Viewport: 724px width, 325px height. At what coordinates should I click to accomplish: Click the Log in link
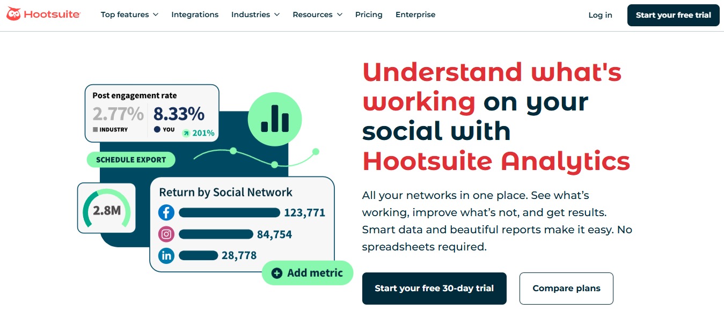600,15
